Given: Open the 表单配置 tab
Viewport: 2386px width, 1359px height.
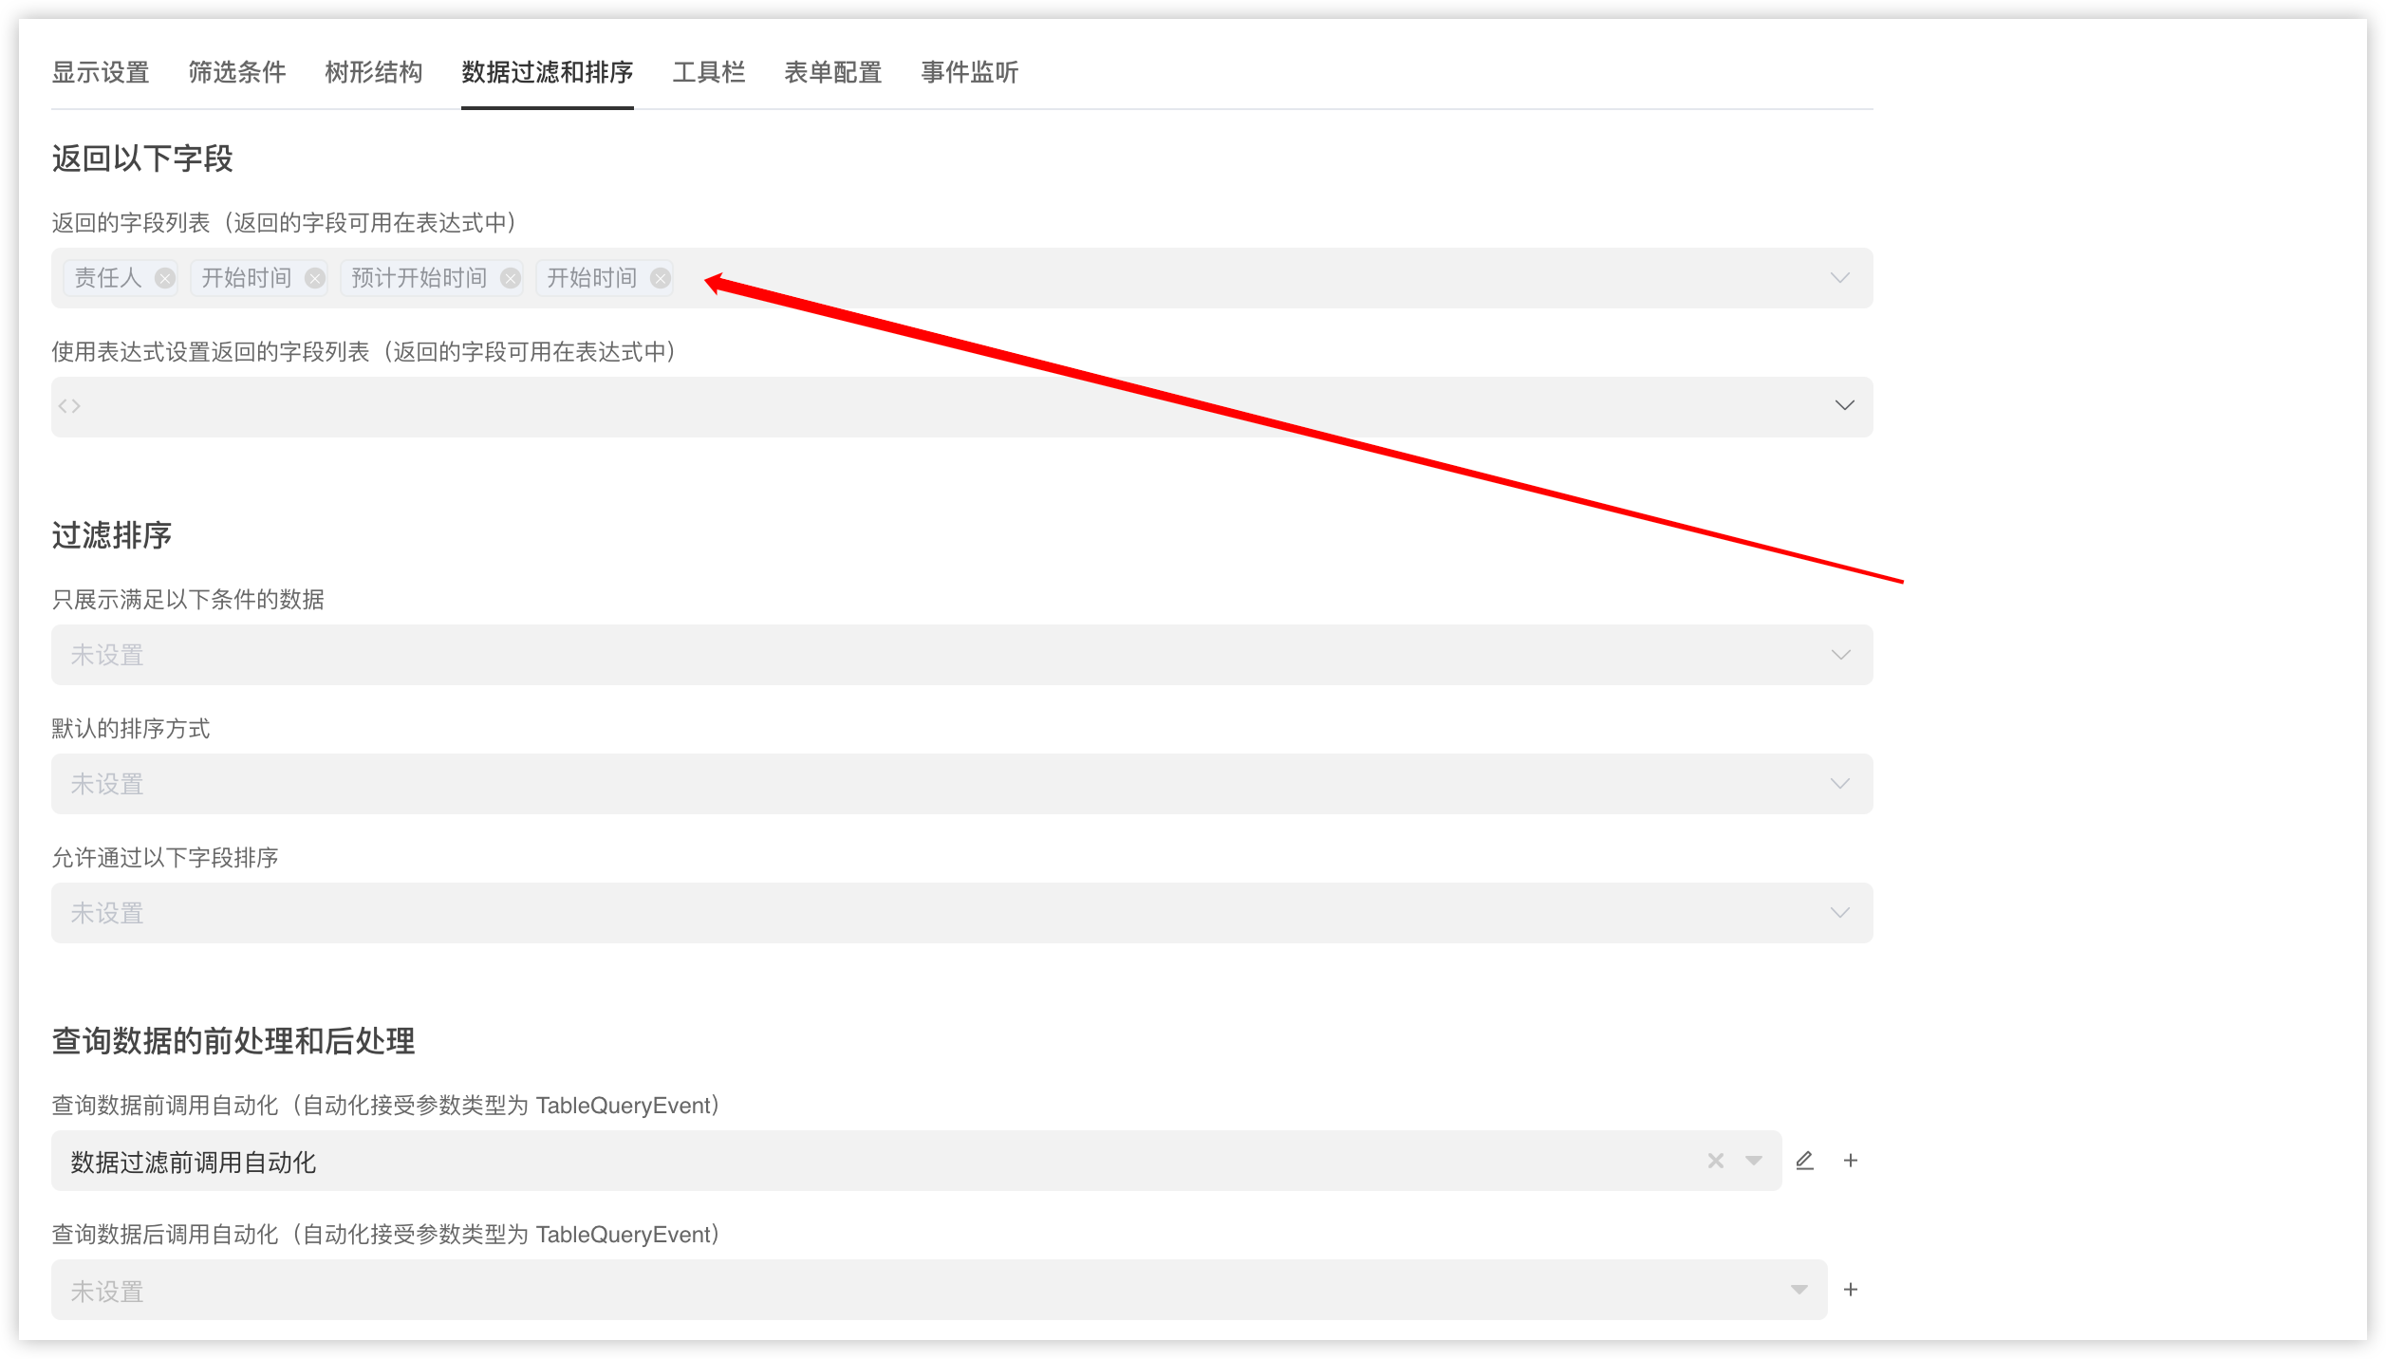Looking at the screenshot, I should tap(832, 73).
